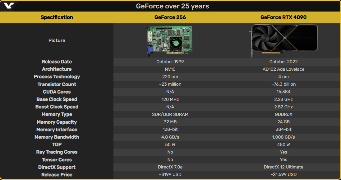Click the Ray Tracing Cores row label
This screenshot has width=341, height=180.
(57, 152)
